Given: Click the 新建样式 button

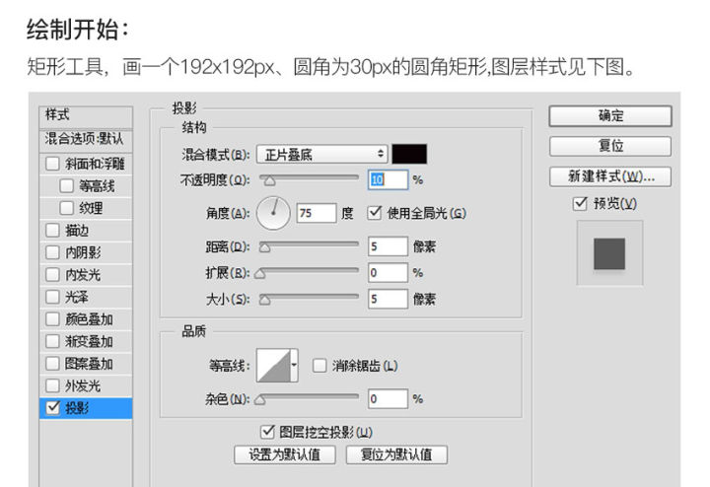Looking at the screenshot, I should pos(610,177).
